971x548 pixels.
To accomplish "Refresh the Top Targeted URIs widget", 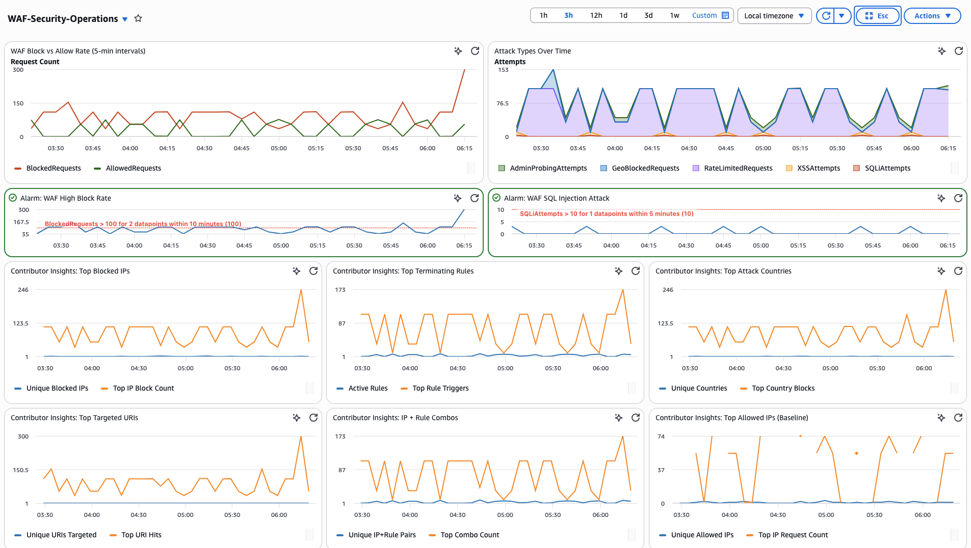I will [313, 418].
